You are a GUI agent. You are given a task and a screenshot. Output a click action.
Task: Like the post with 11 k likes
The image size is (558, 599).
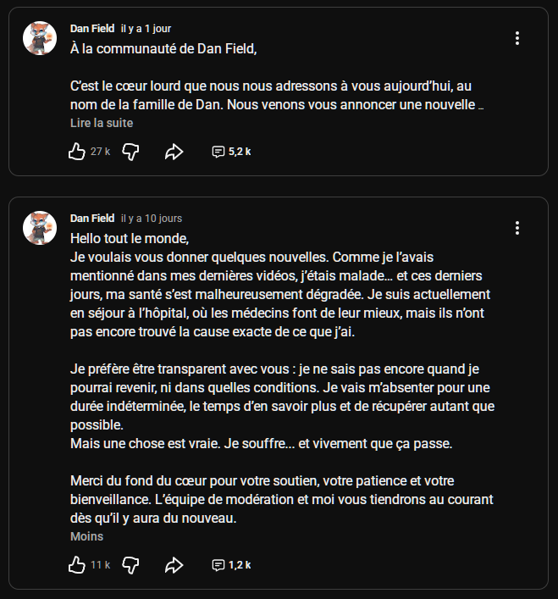coord(77,564)
